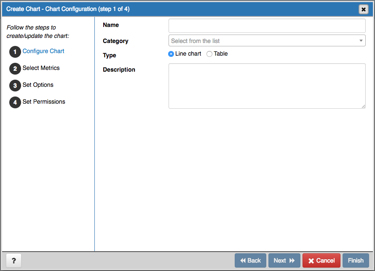Select the Line chart radio button

click(x=171, y=54)
